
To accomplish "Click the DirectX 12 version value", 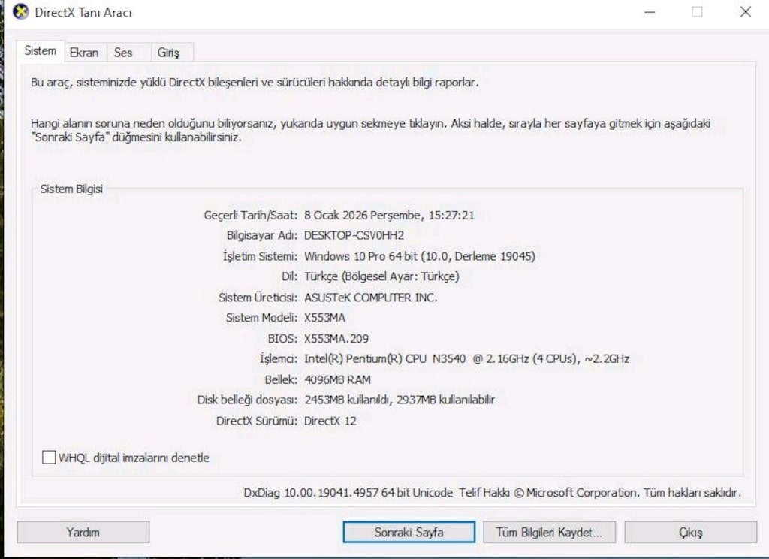I will coord(330,421).
